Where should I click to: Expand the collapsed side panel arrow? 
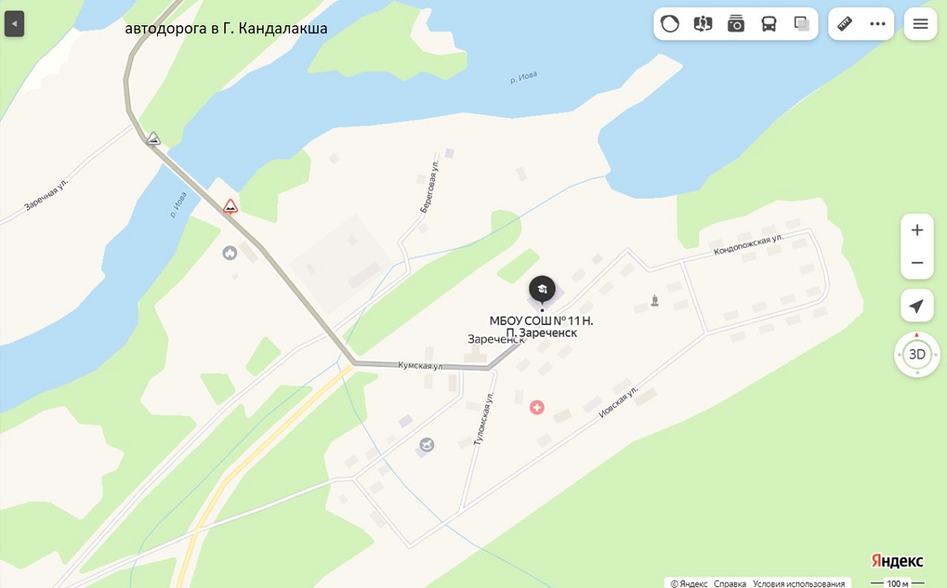coord(14,24)
